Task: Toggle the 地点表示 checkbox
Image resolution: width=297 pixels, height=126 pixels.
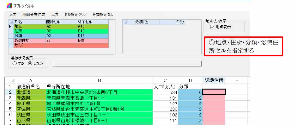Action: [212, 27]
